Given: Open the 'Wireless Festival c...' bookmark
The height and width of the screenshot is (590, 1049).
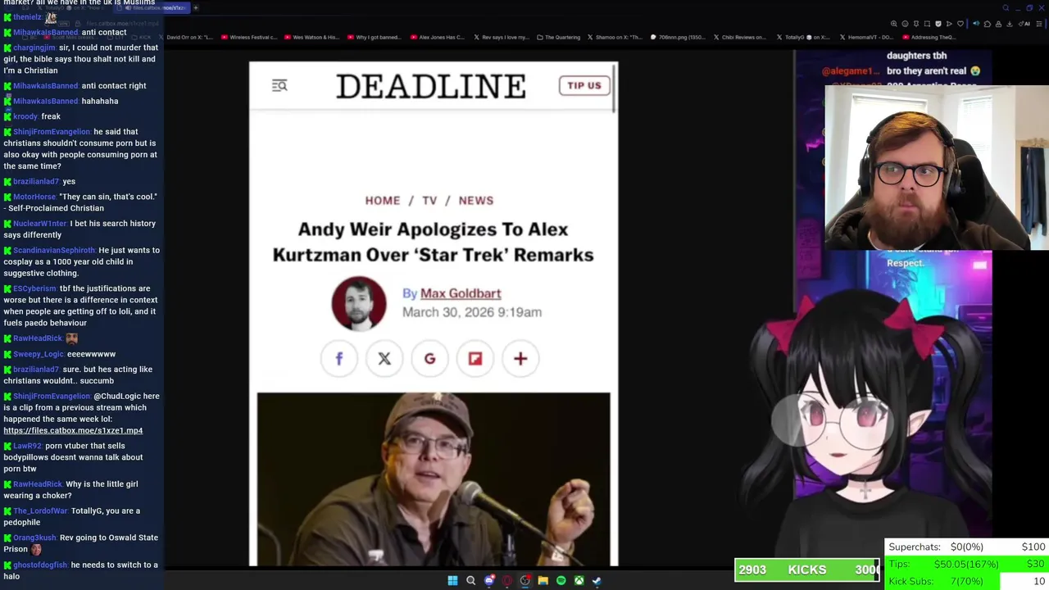Looking at the screenshot, I should (250, 37).
